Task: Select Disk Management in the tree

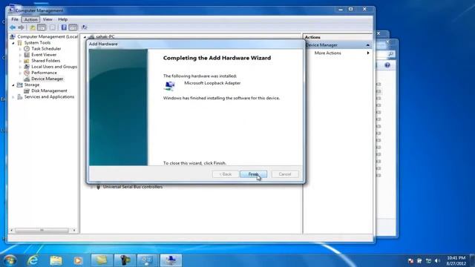Action: (x=49, y=90)
